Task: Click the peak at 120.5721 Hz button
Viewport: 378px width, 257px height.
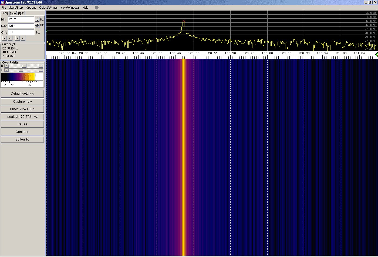Action: (22, 117)
